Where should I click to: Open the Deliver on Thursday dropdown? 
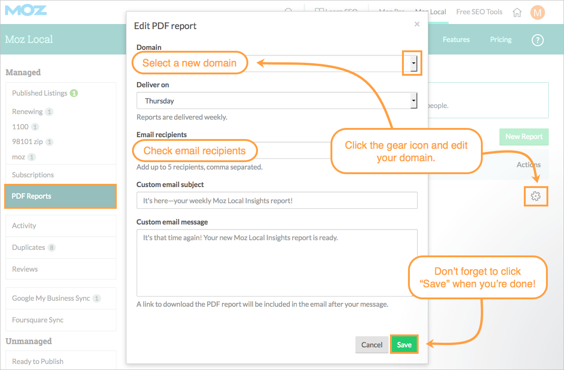tap(277, 101)
